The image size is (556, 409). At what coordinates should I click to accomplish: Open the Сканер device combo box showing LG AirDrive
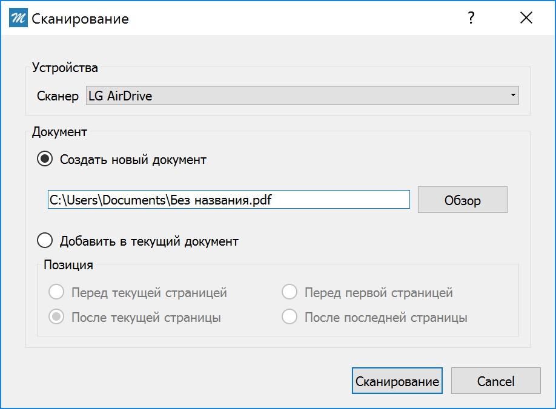coord(302,96)
